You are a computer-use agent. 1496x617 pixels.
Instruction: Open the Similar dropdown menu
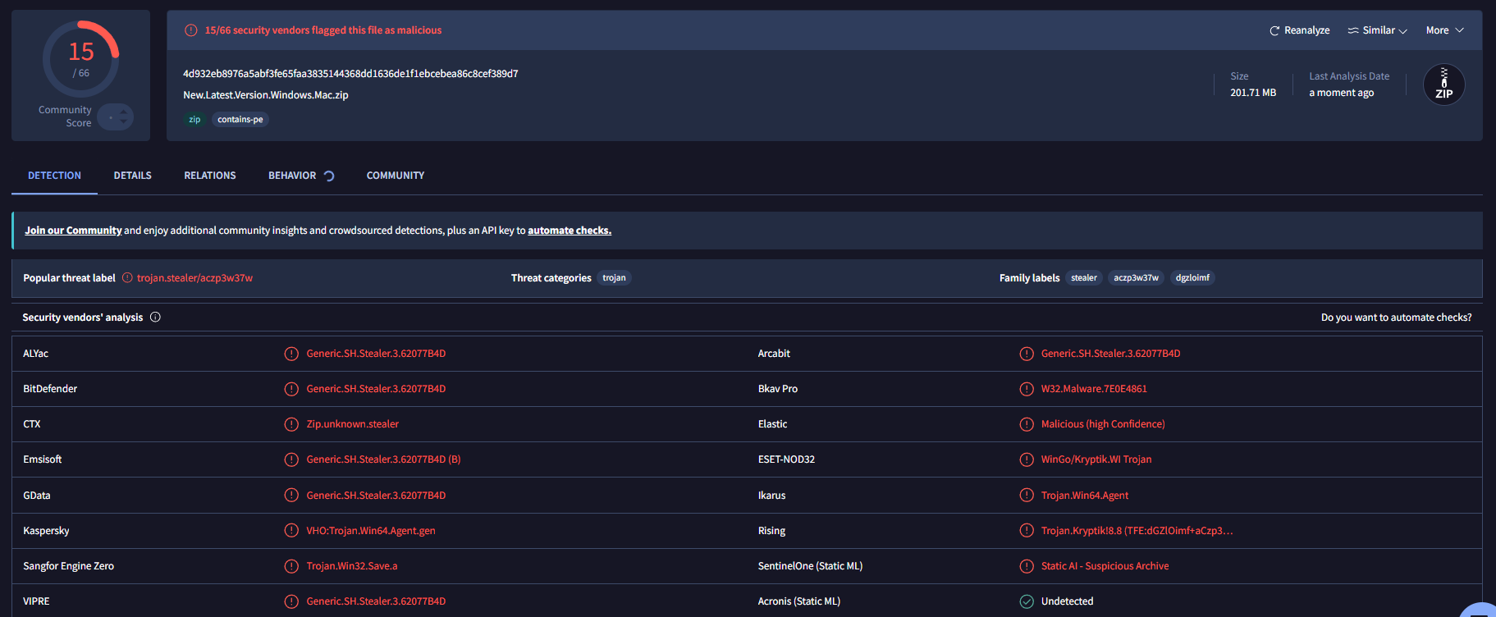pos(1378,30)
